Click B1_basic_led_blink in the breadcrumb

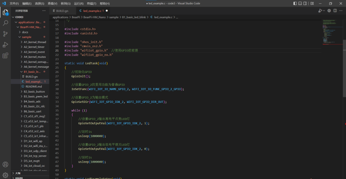pyautogui.click(x=134, y=17)
